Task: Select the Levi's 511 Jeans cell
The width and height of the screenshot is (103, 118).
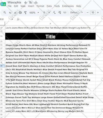Action: (x=50, y=111)
